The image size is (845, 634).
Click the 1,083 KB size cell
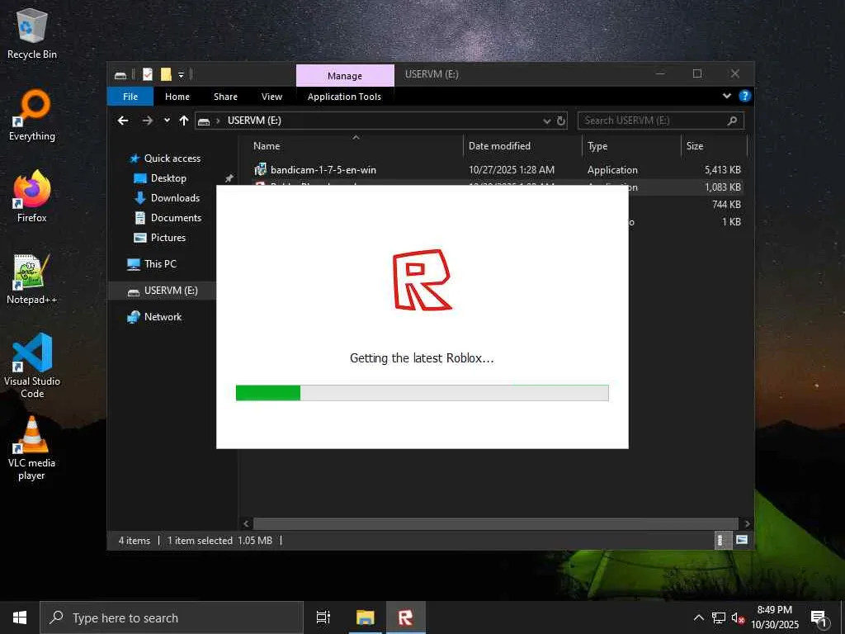click(723, 187)
